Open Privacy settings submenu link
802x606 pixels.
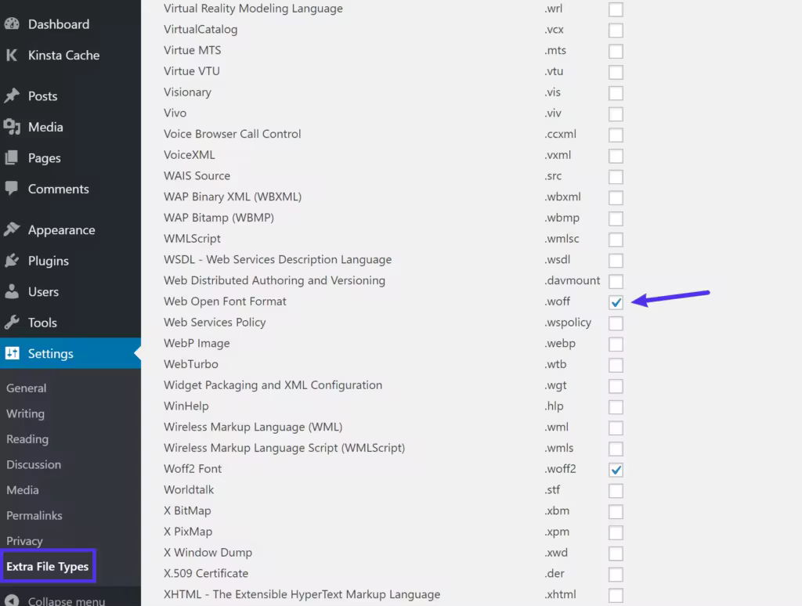click(24, 541)
